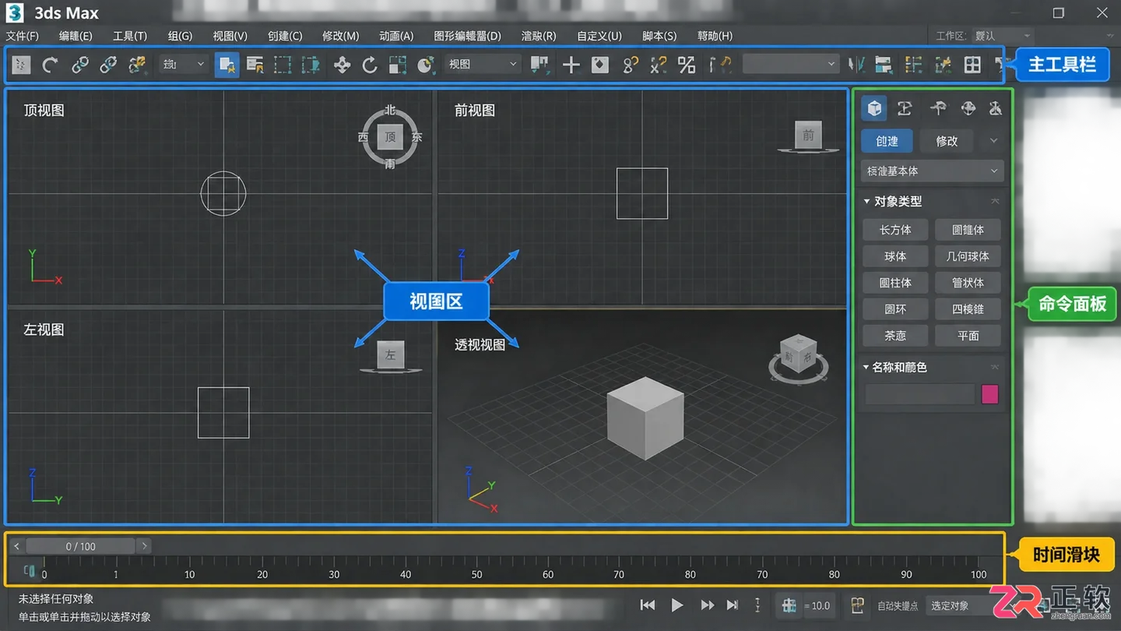The height and width of the screenshot is (631, 1121).
Task: Open the 文件(F) menu
Action: tap(22, 36)
